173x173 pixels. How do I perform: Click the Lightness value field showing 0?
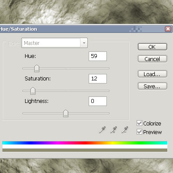tap(98, 101)
